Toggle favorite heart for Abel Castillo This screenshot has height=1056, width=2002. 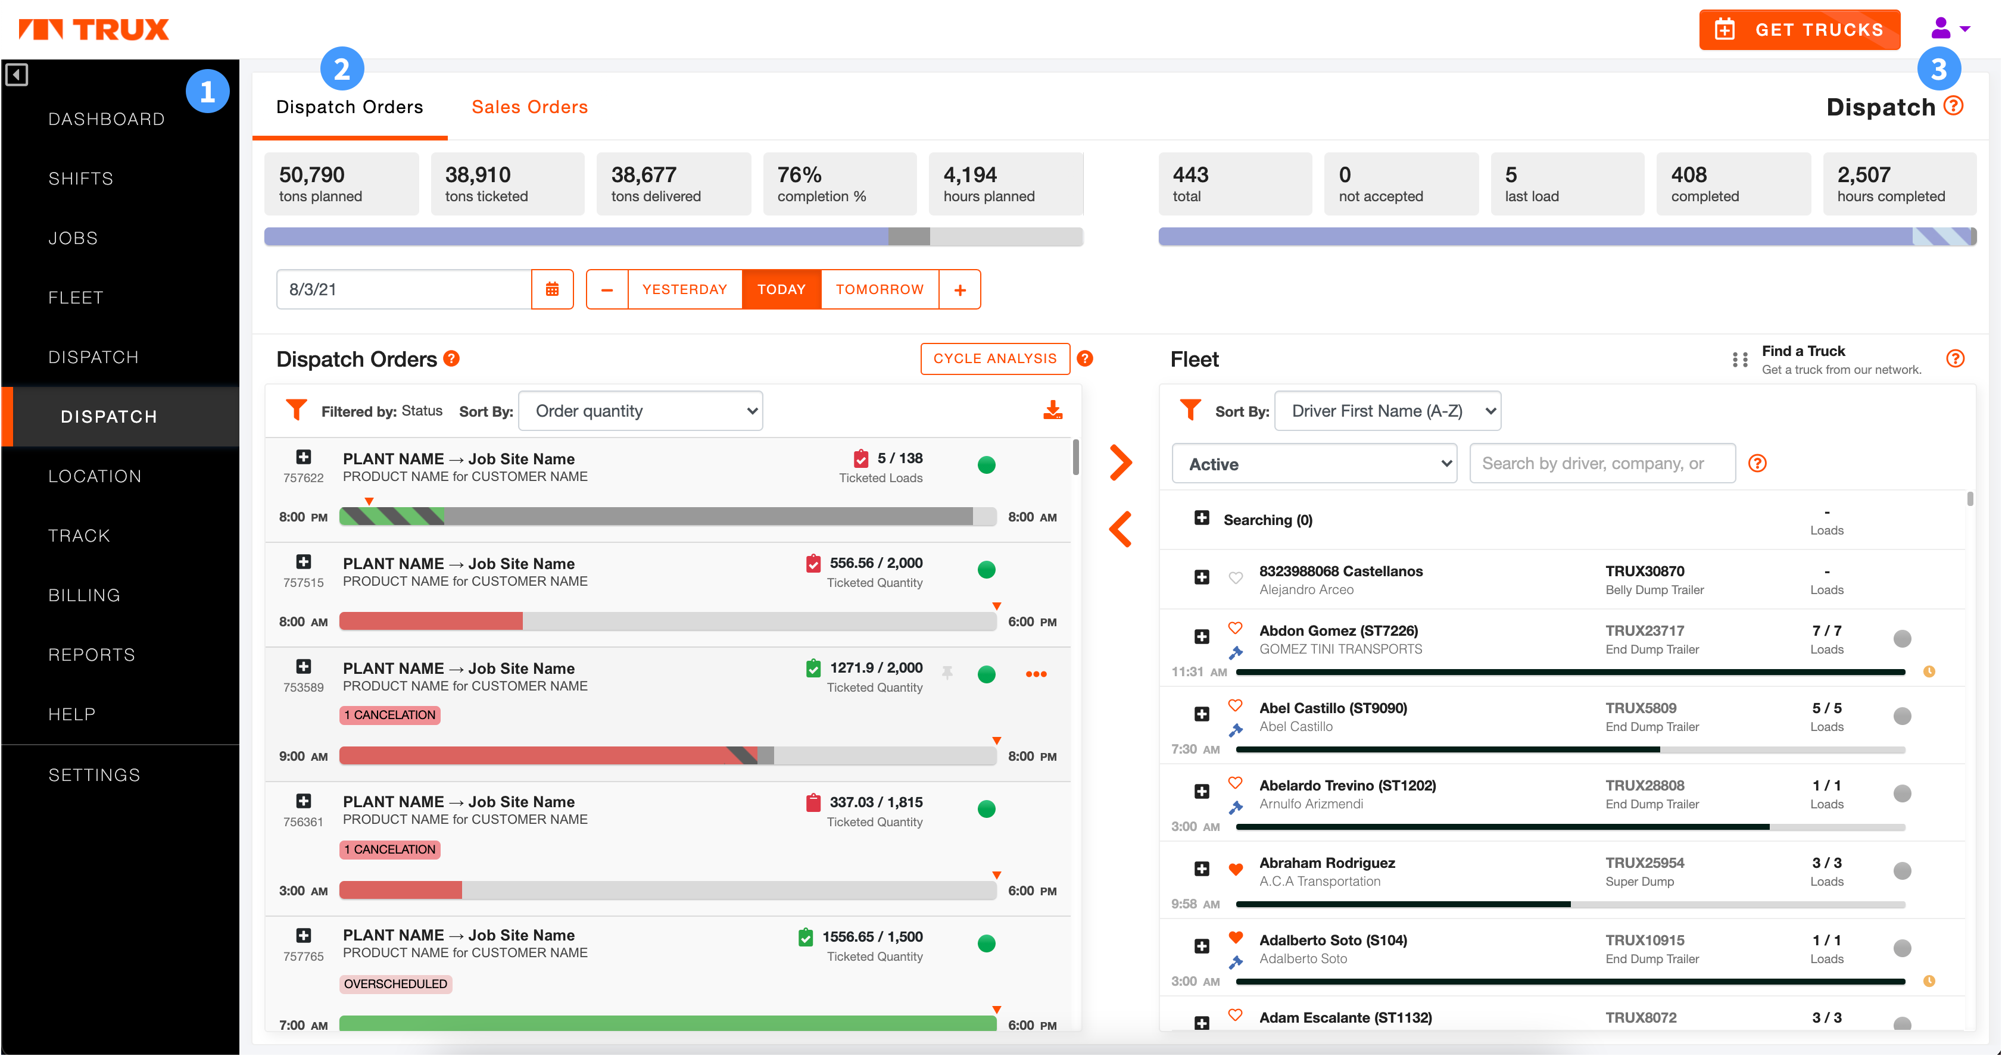coord(1235,705)
